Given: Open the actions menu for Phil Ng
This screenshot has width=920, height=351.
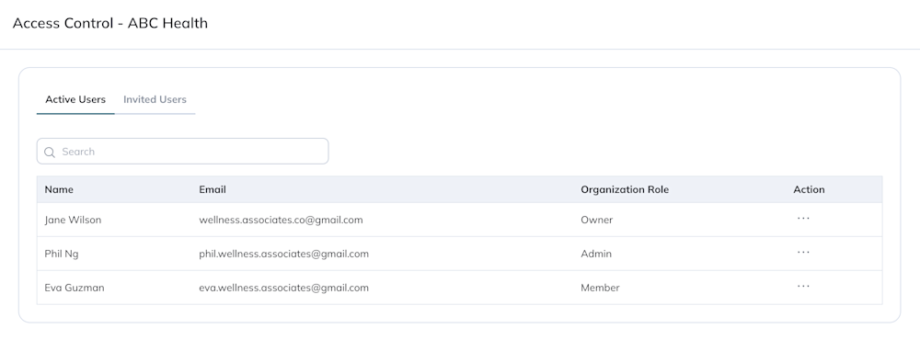Looking at the screenshot, I should [x=803, y=253].
